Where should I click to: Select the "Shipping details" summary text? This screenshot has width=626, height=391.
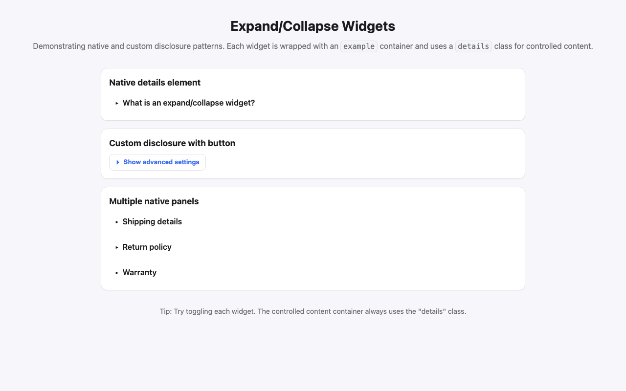(152, 221)
